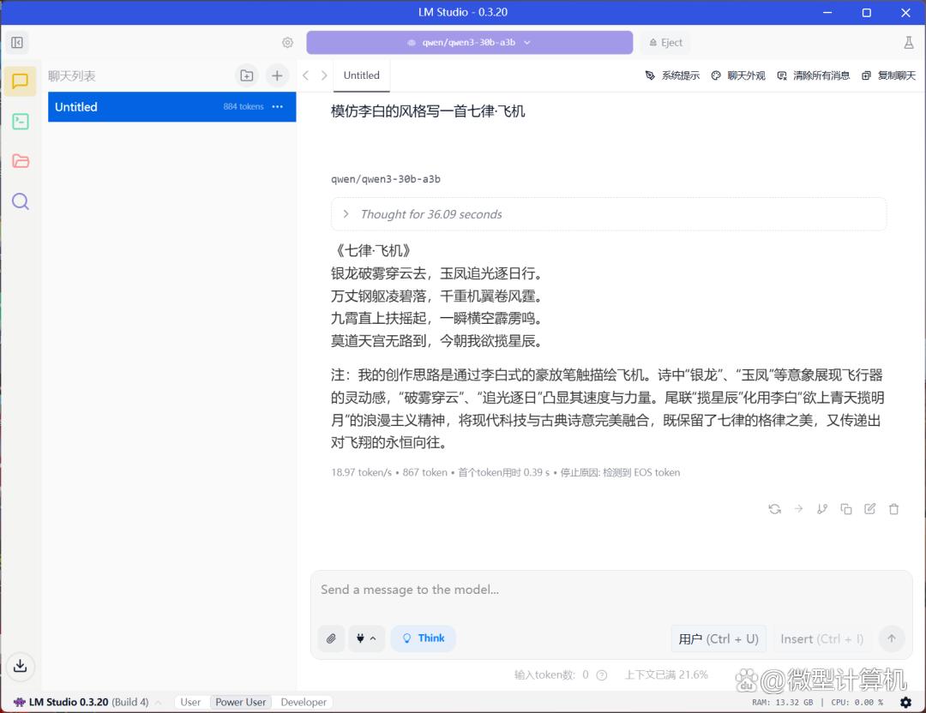This screenshot has height=713, width=926.
Task: Open My Models folder icon in sidebar
Action: pos(21,161)
